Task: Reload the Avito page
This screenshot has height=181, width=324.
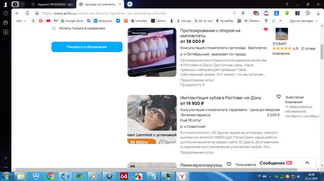Action: point(27,13)
